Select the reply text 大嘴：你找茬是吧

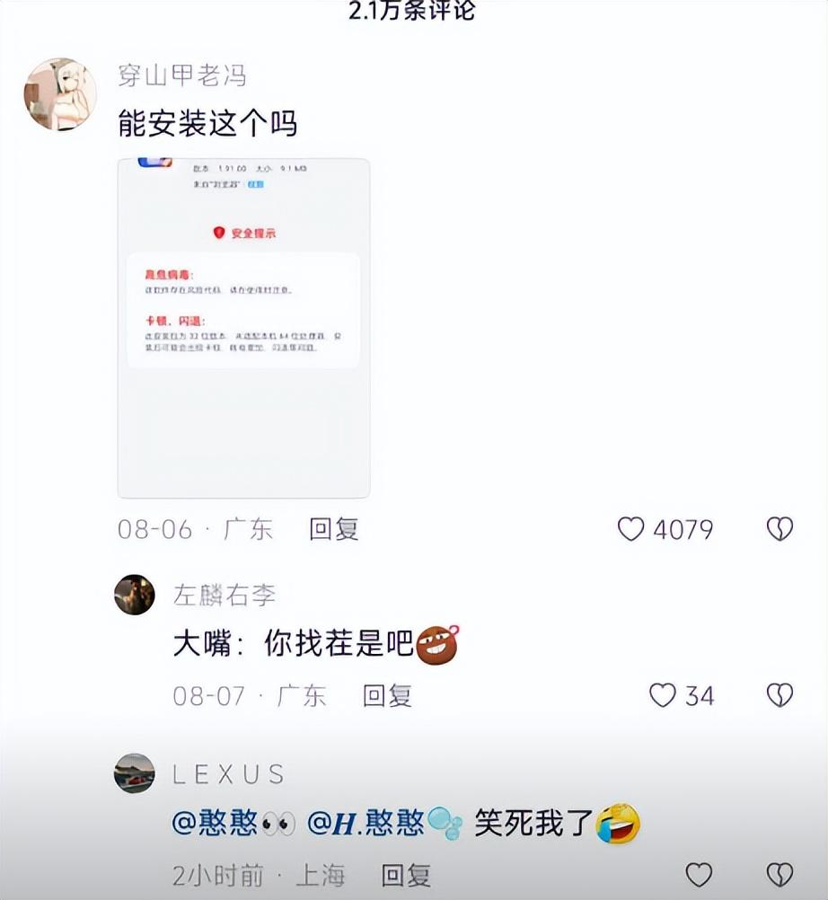[294, 643]
